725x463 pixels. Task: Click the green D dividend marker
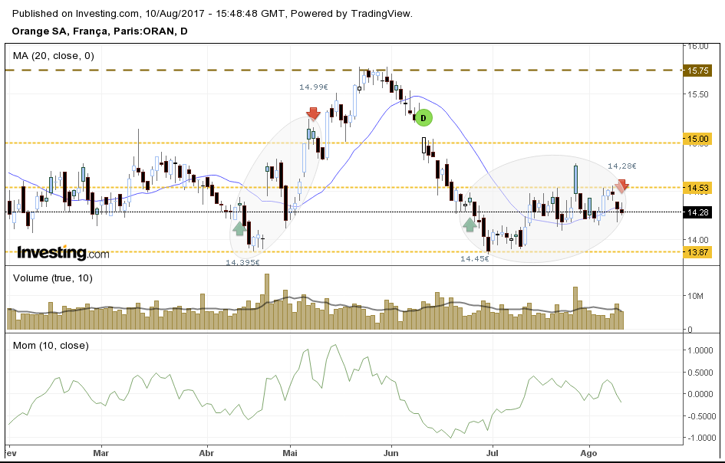[423, 118]
